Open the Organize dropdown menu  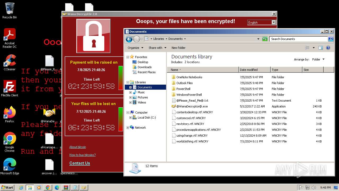pos(135,48)
